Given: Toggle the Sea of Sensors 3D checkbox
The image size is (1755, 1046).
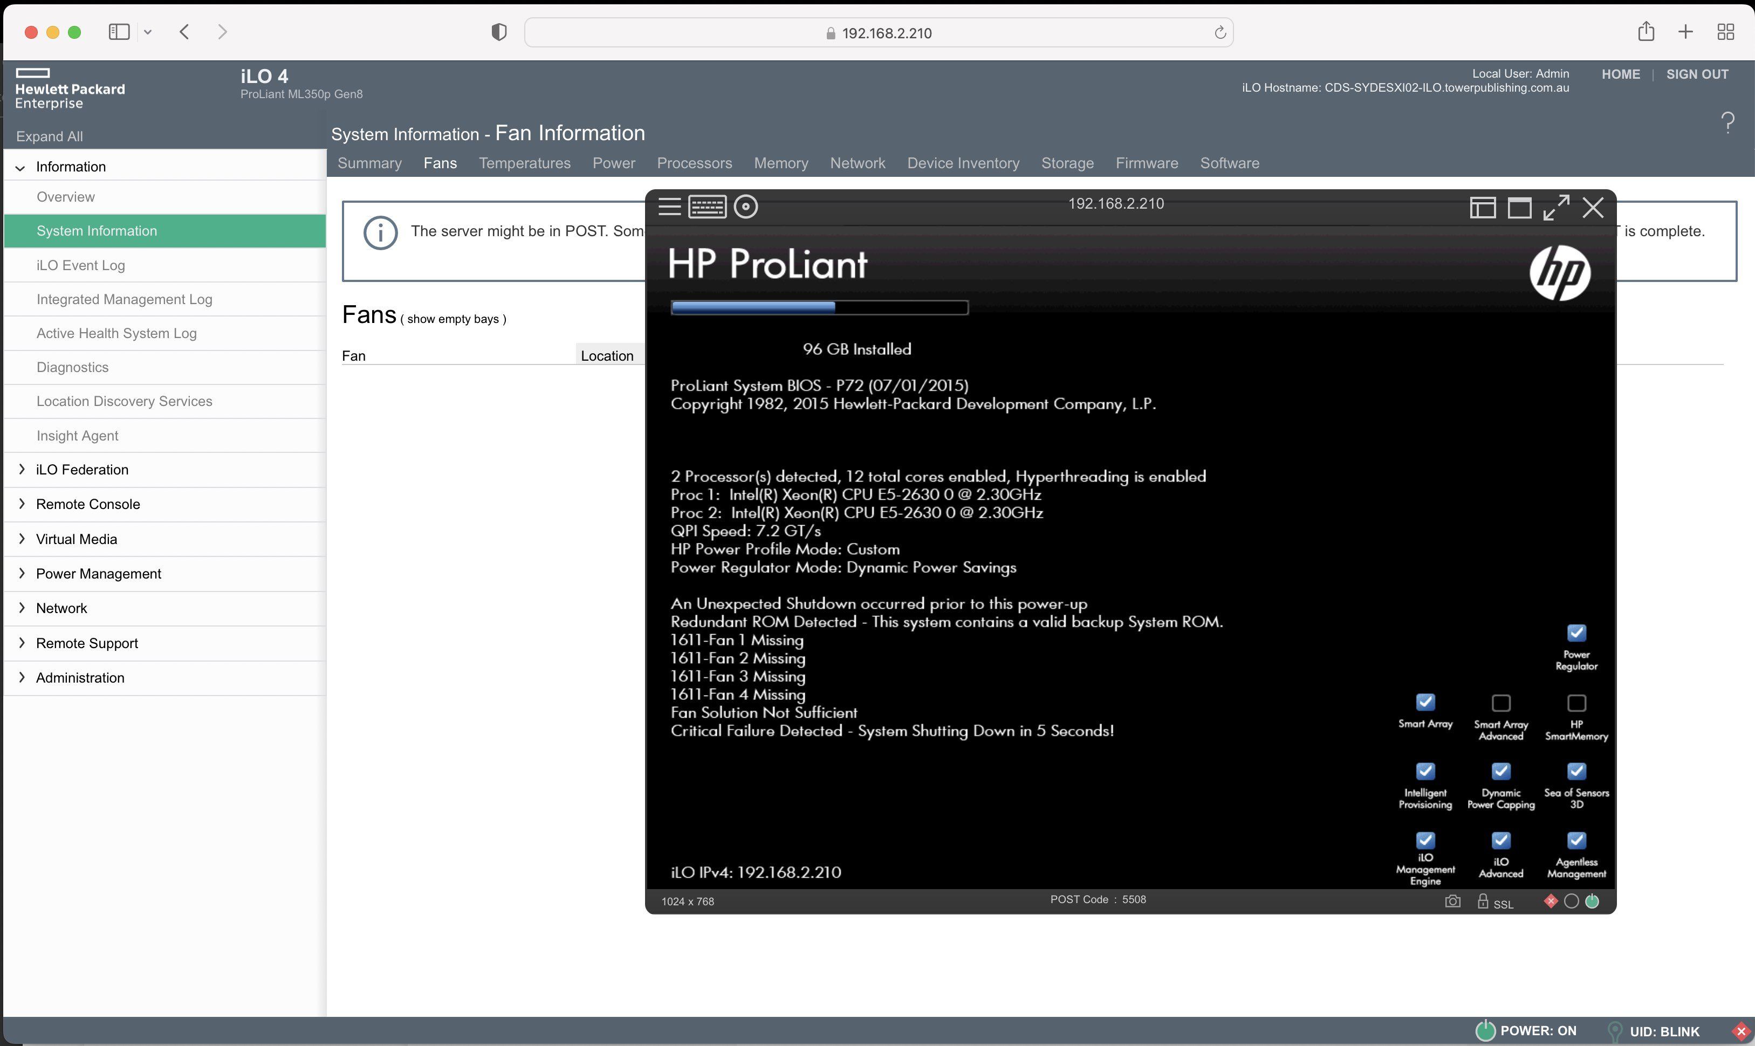Looking at the screenshot, I should pyautogui.click(x=1576, y=771).
